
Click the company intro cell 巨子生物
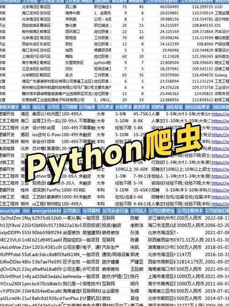[x=72, y=262]
